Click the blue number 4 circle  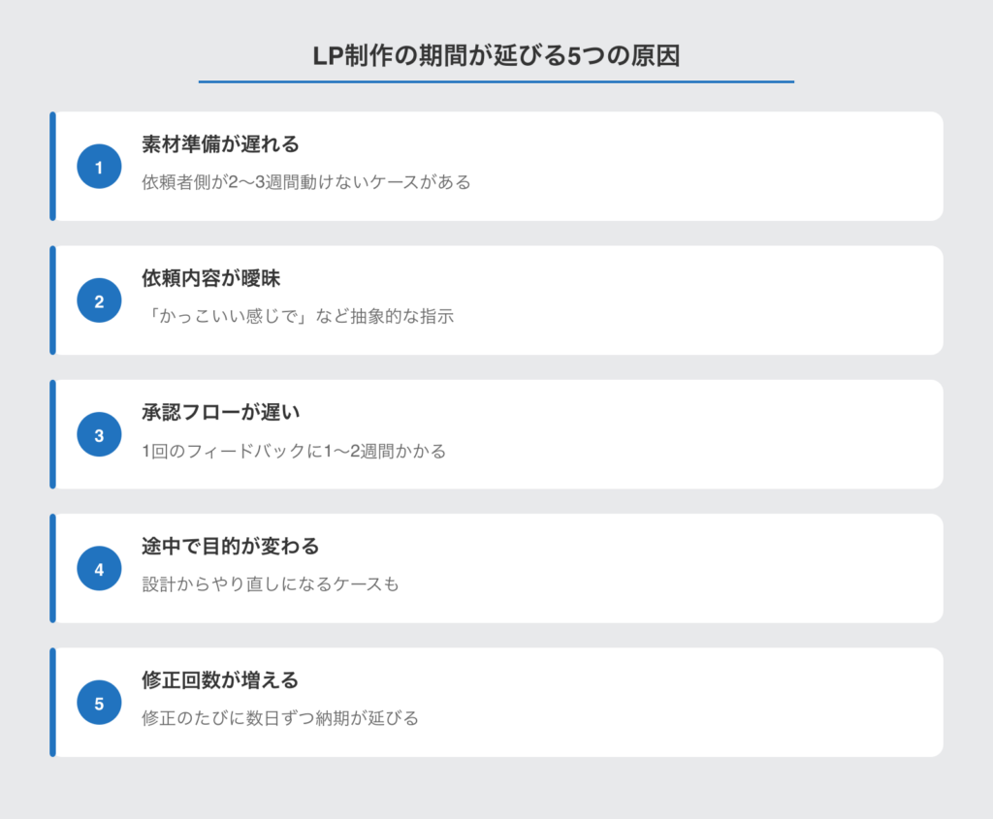(x=99, y=569)
